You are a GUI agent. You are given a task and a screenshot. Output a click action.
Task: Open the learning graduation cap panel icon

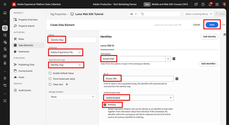click(225, 35)
